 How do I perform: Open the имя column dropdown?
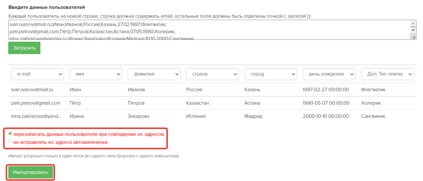[x=96, y=74]
